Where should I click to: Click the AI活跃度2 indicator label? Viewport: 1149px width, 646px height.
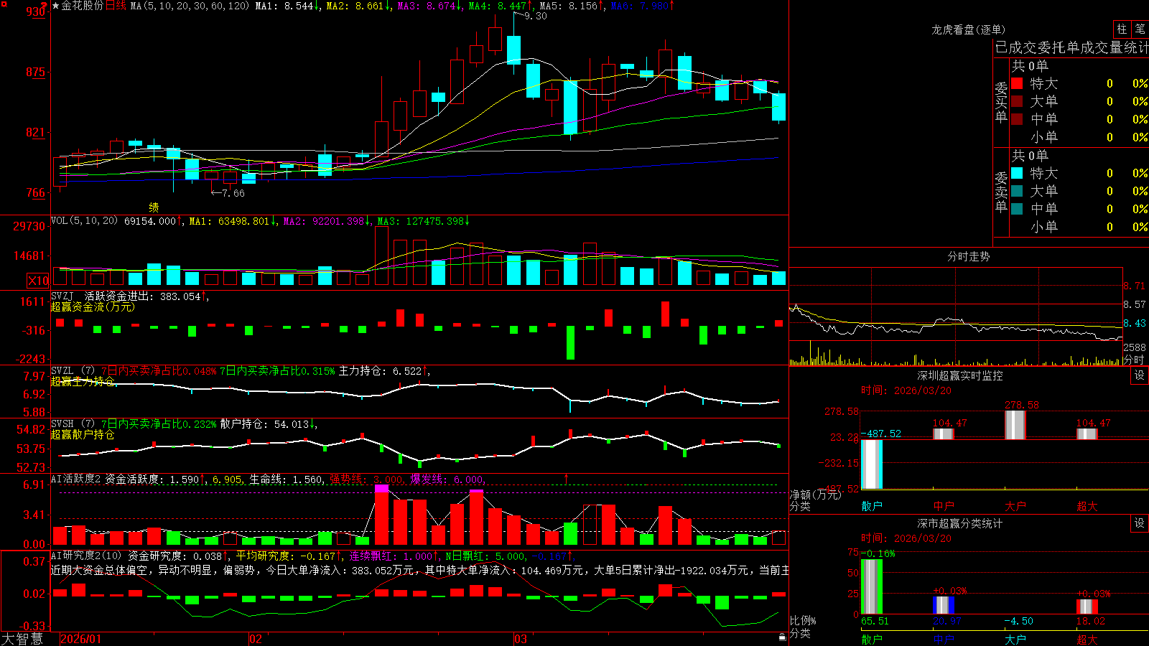point(77,479)
